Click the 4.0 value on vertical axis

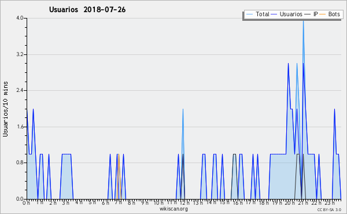click(x=20, y=18)
